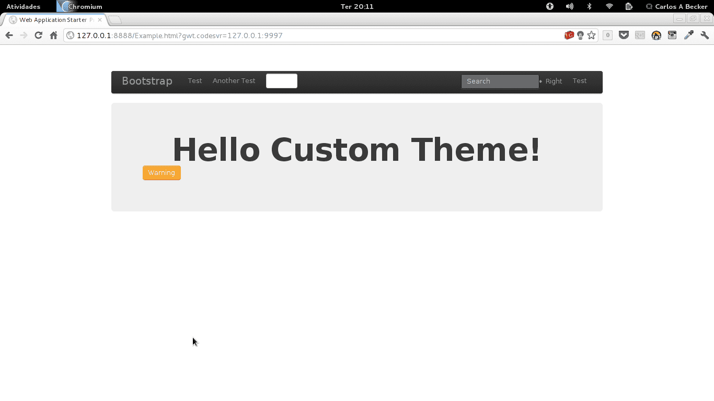Click the red toolbox icon in address bar
The image size is (714, 401).
[x=569, y=36]
